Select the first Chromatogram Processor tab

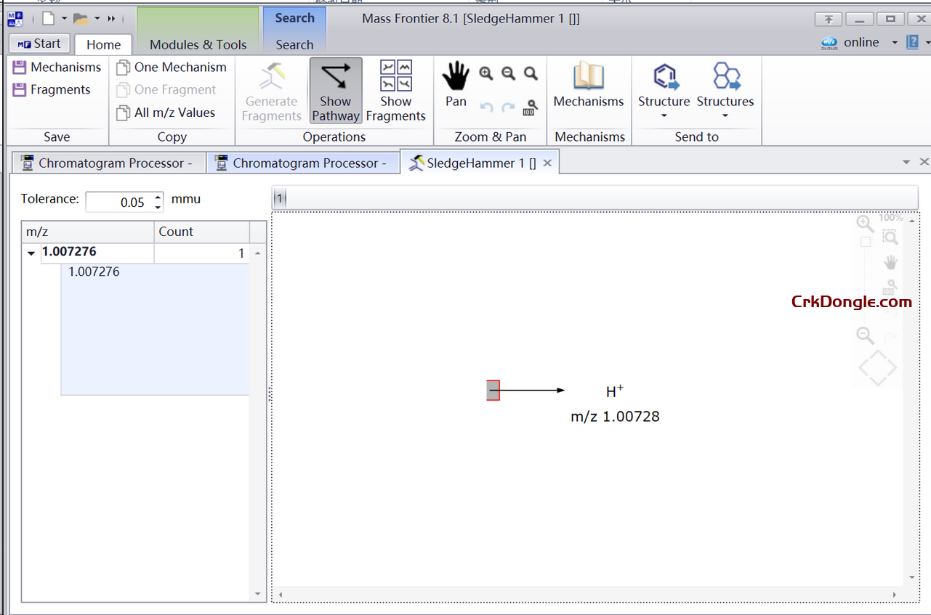[x=108, y=163]
